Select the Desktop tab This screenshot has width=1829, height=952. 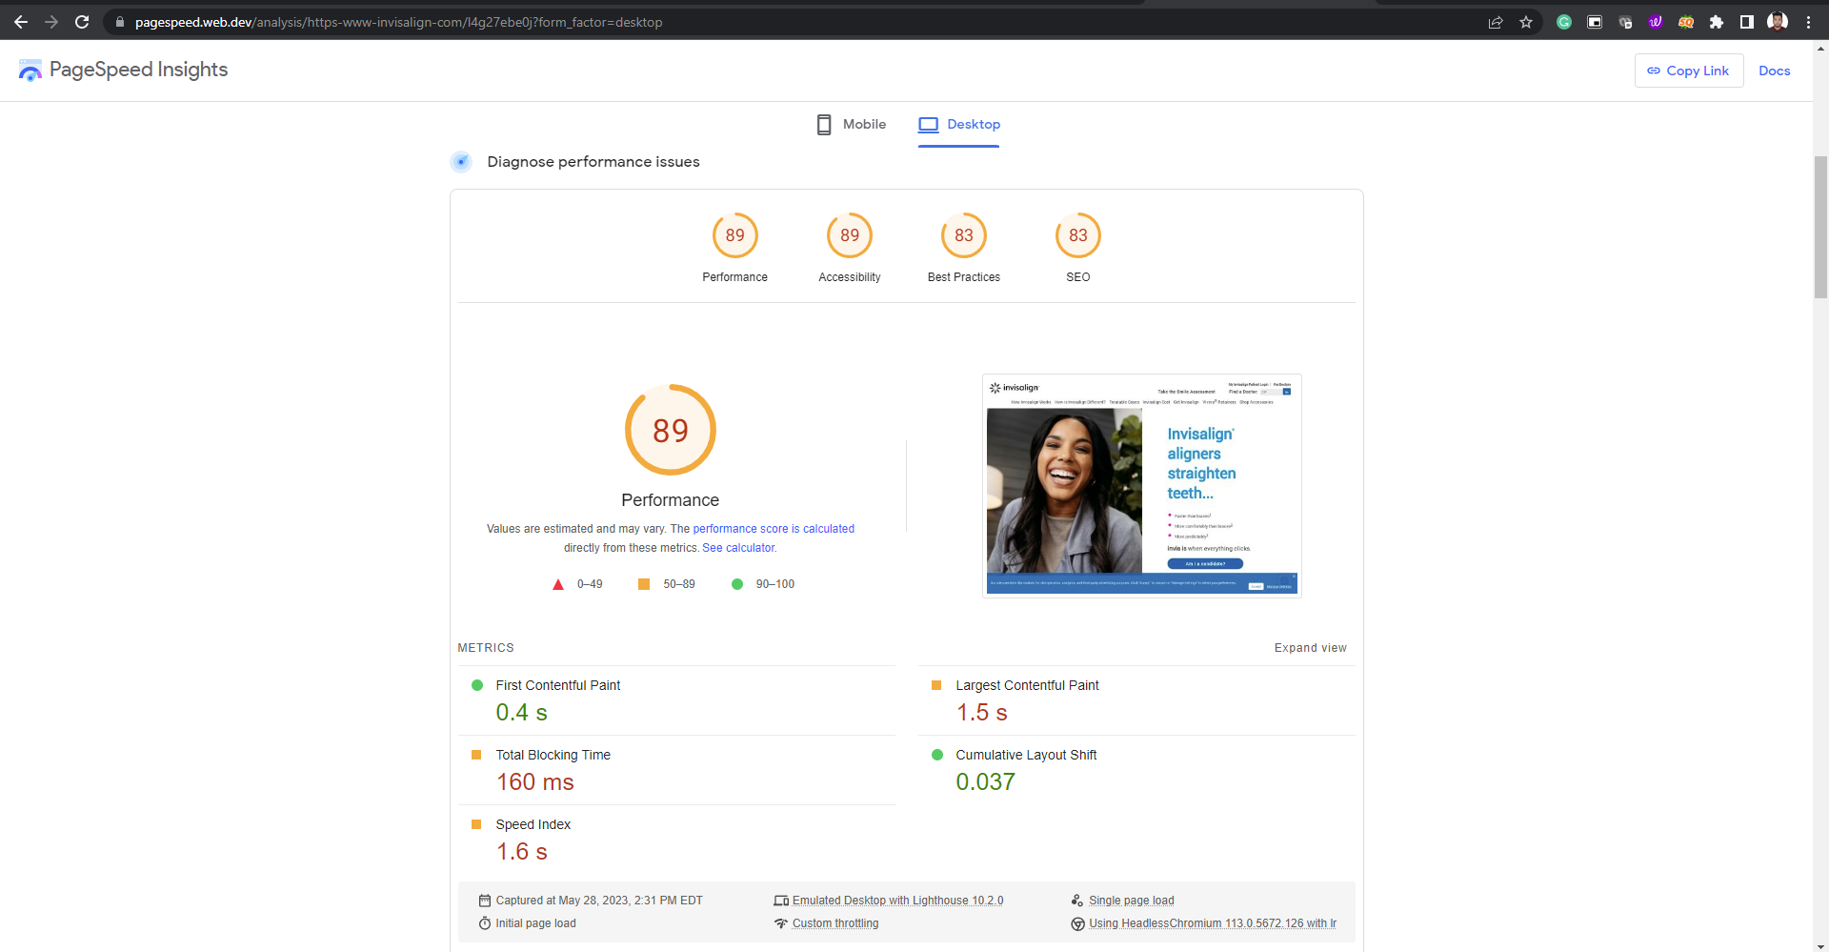click(958, 125)
